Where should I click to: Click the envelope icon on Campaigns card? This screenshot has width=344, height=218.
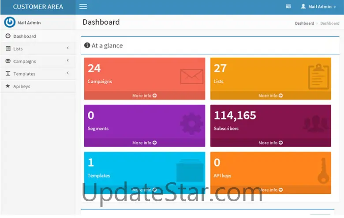coord(191,77)
